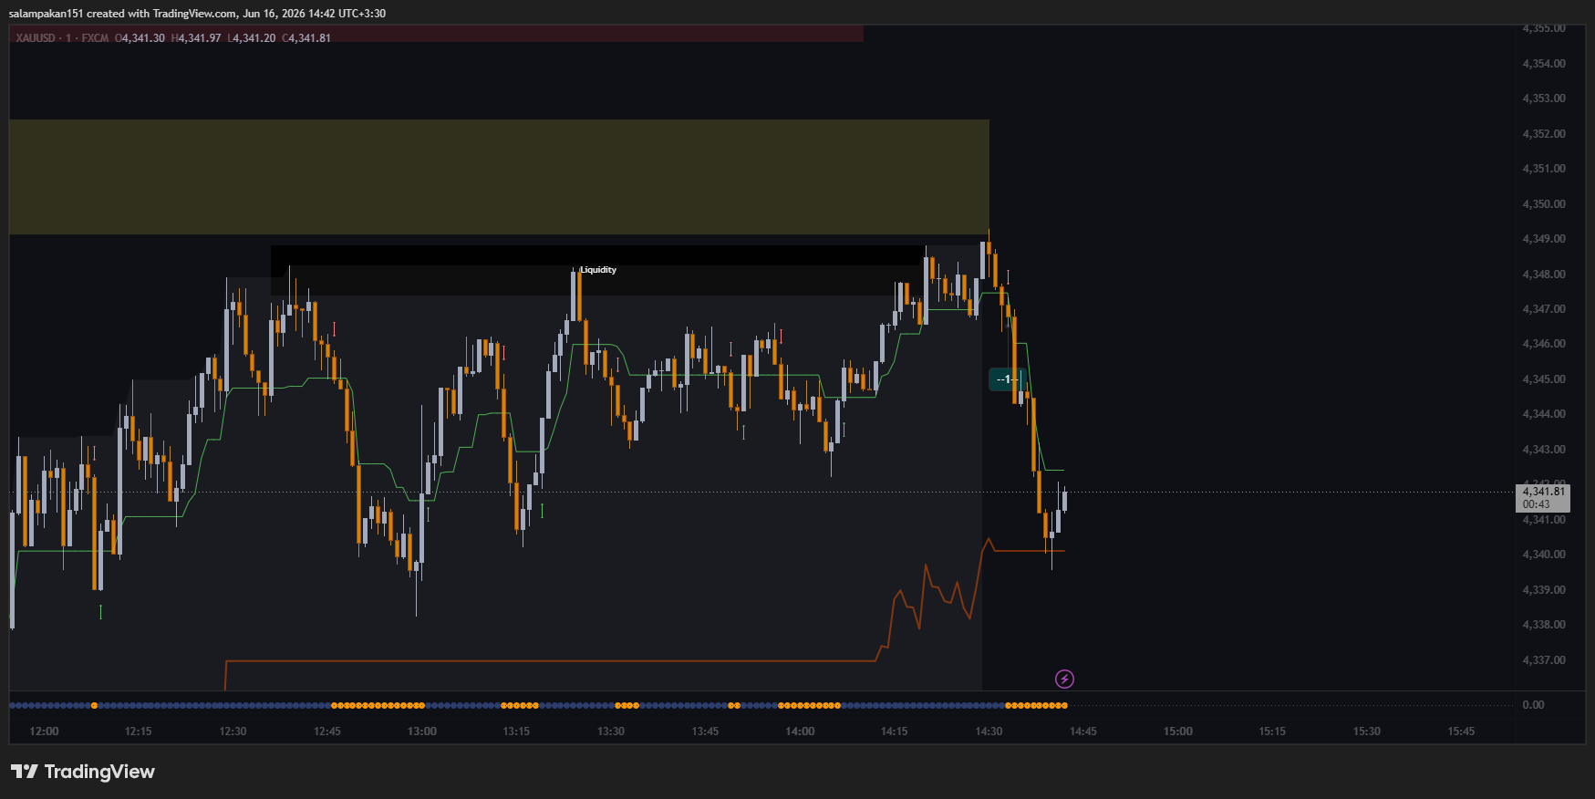Click the 4,338.00 price axis label
This screenshot has width=1595, height=799.
click(x=1544, y=625)
